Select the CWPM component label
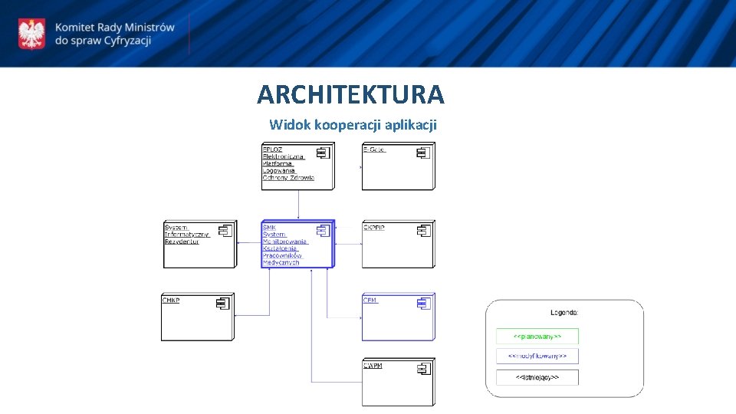The width and height of the screenshot is (736, 414). [x=373, y=366]
